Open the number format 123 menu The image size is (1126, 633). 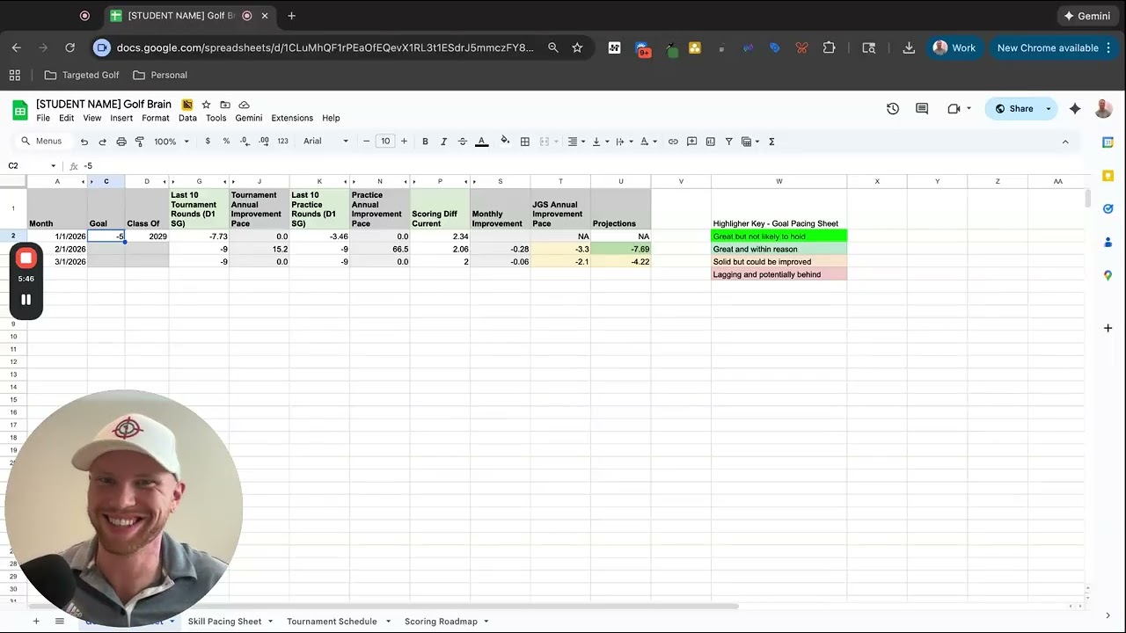[x=282, y=142]
